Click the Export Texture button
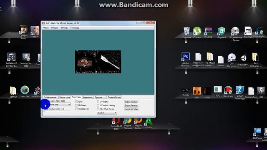267x150 pixels. 131,105
